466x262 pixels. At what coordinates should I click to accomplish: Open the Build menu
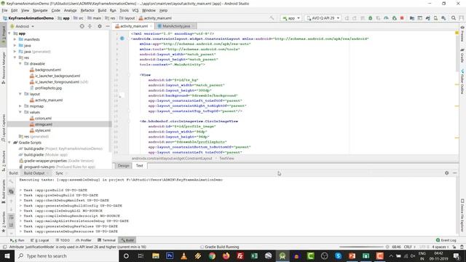pyautogui.click(x=102, y=10)
